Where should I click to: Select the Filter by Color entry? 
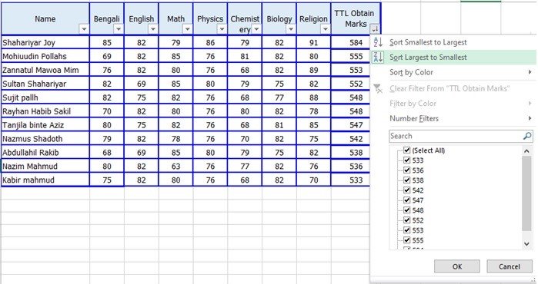click(453, 104)
